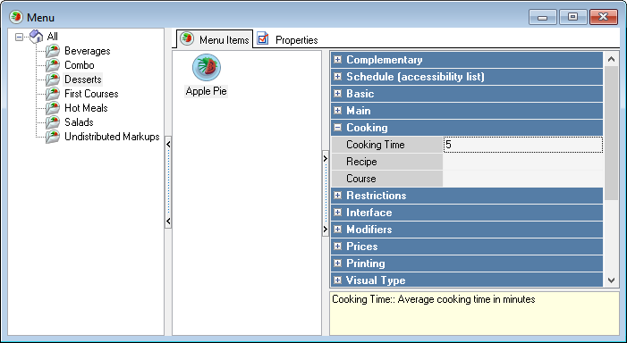Expand the Basic properties section
Viewport: 627px width, 343px height.
pos(338,94)
